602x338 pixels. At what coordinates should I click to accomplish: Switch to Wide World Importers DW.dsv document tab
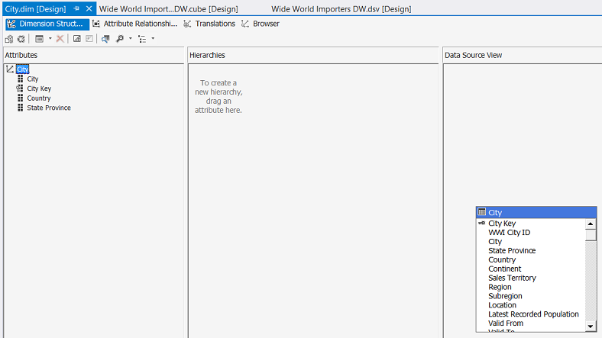click(341, 9)
